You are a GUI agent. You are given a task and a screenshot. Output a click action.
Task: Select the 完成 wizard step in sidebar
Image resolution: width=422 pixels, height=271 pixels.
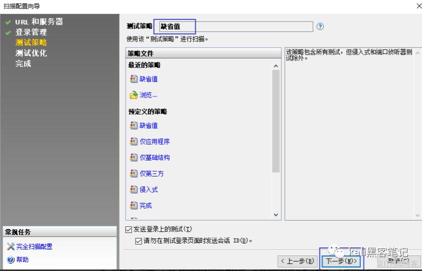click(x=23, y=63)
